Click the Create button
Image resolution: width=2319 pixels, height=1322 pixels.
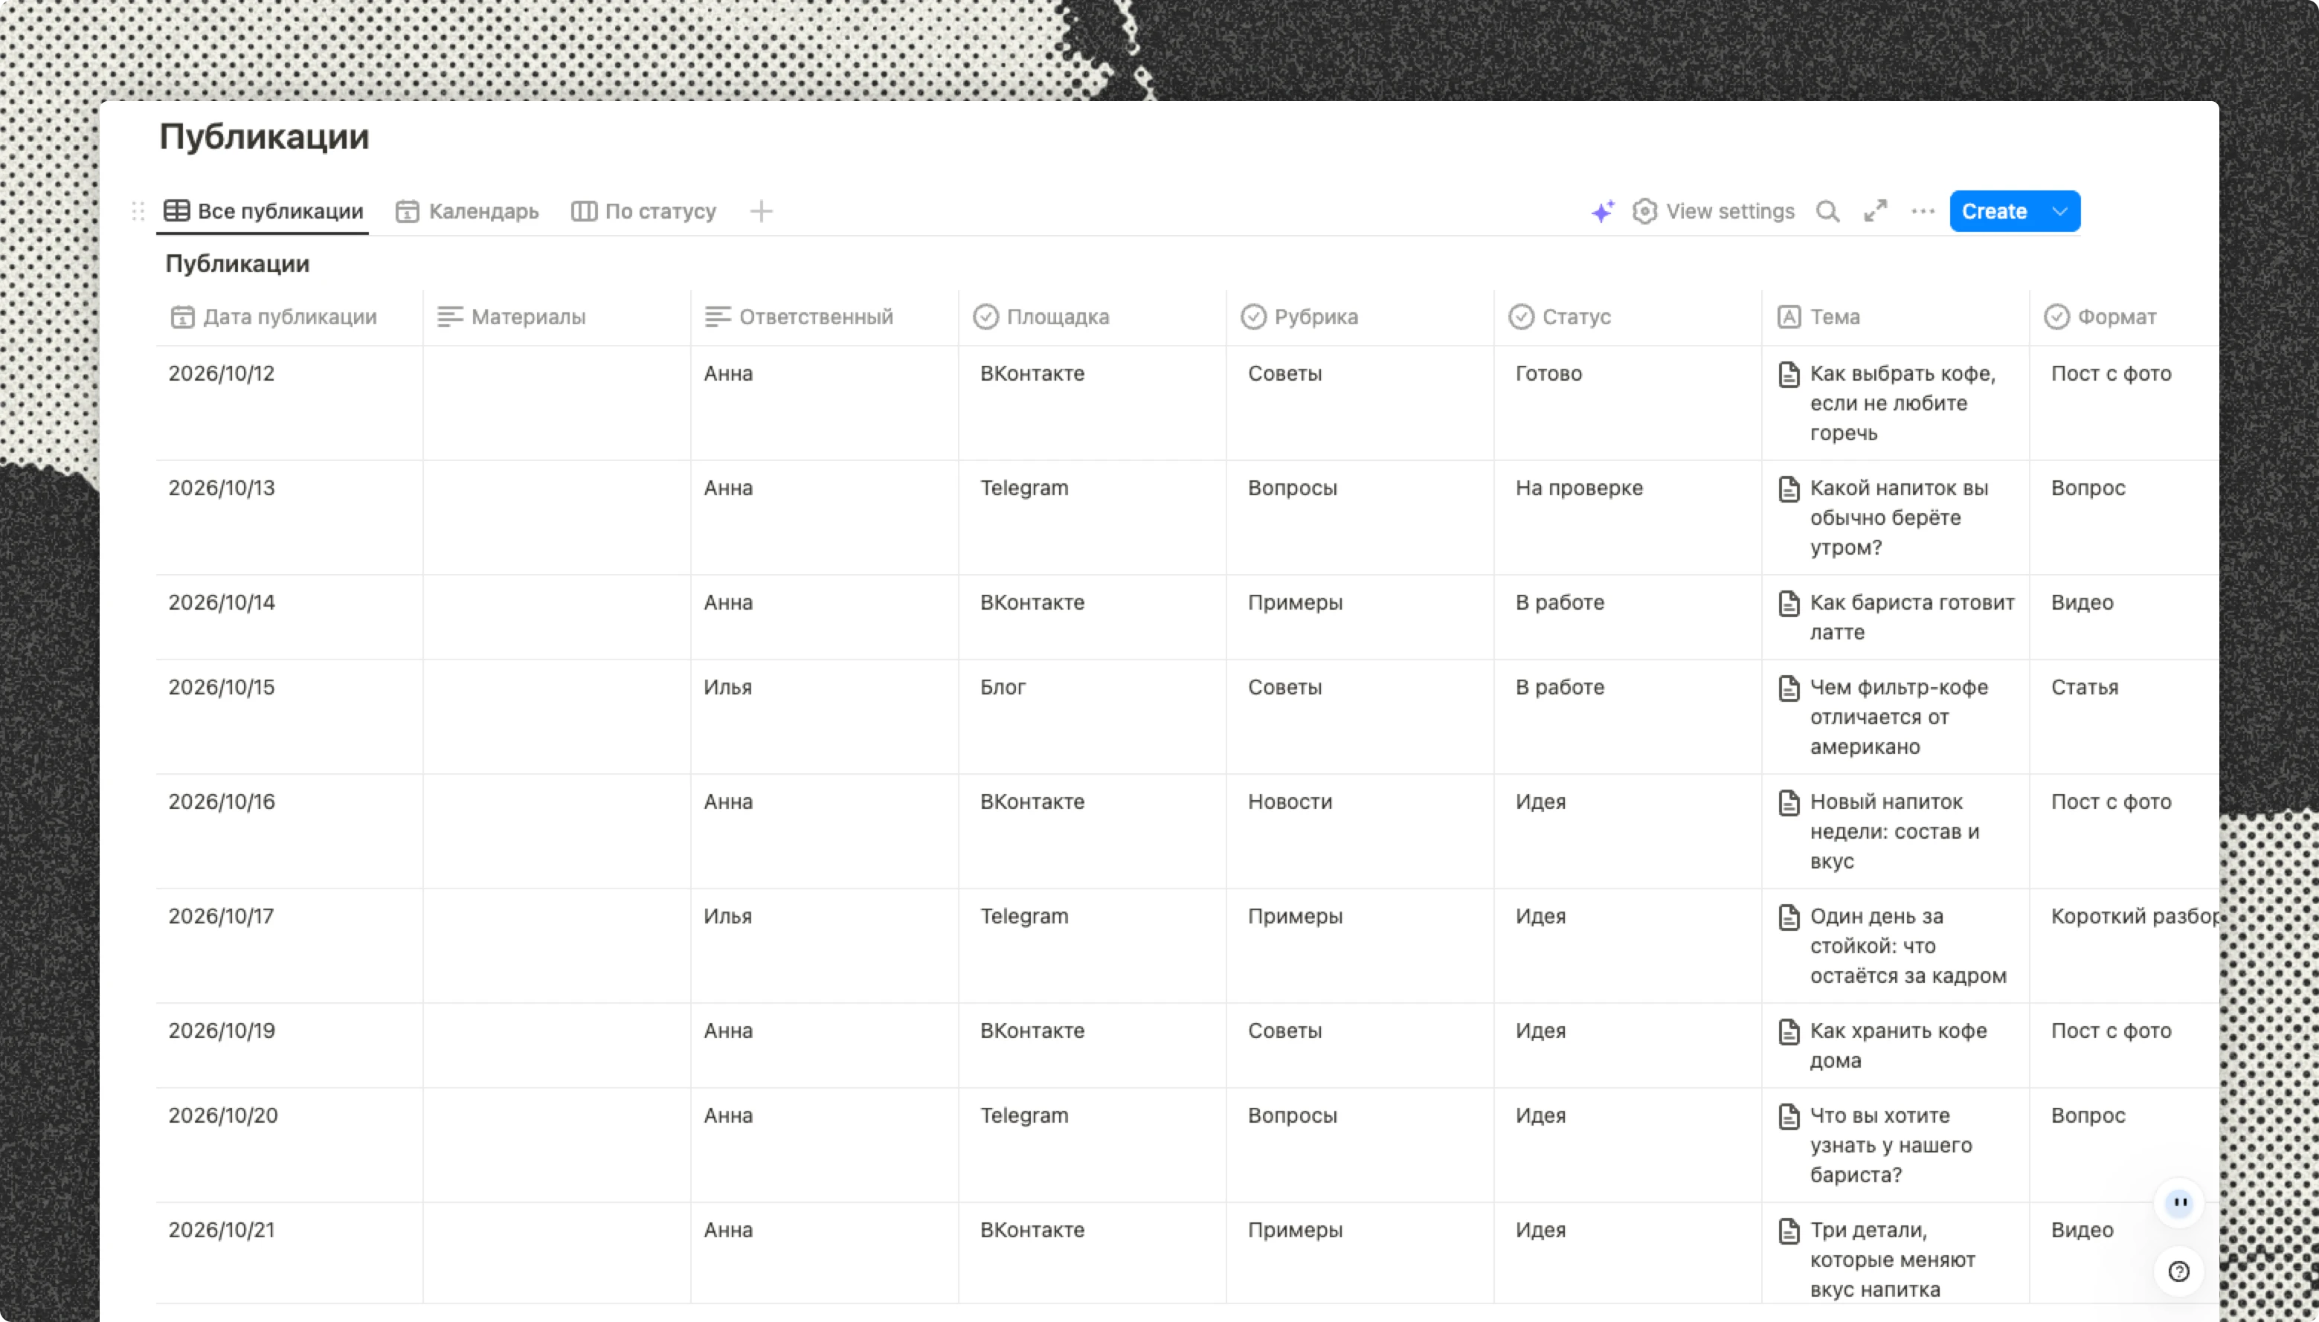[x=1995, y=212]
